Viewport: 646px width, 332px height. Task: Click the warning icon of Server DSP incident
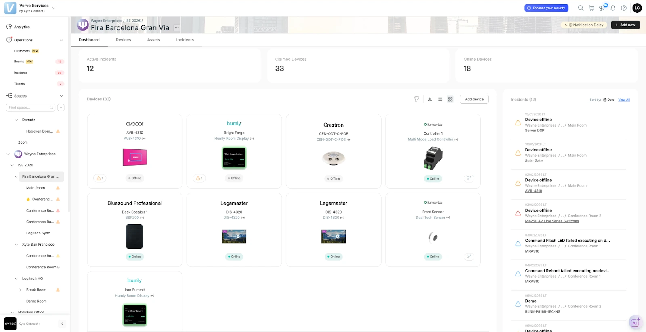point(518,122)
